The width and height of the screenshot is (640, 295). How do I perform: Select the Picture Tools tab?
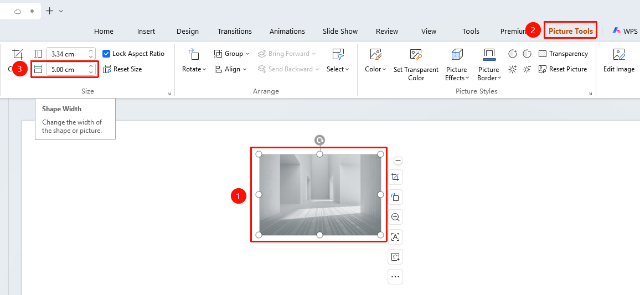571,31
